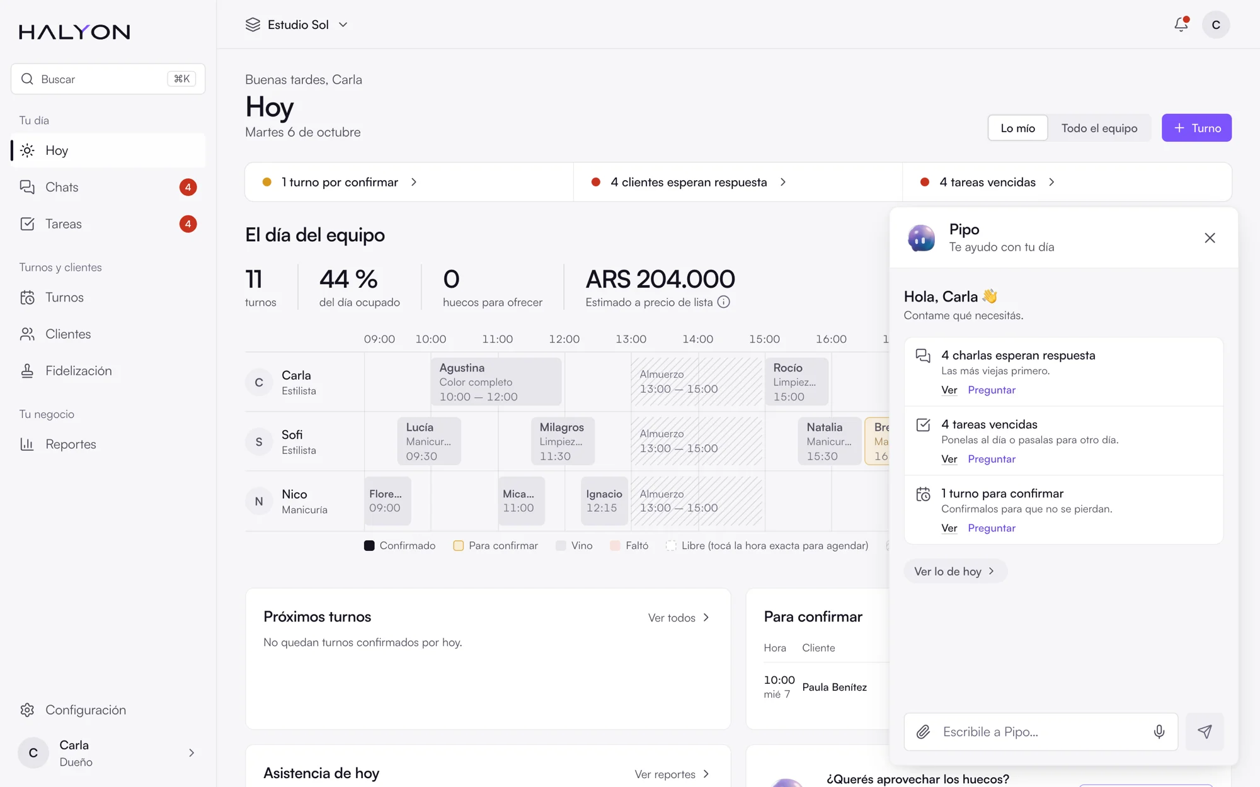
Task: Expand the Estudio Sol workspace dropdown
Action: click(297, 25)
